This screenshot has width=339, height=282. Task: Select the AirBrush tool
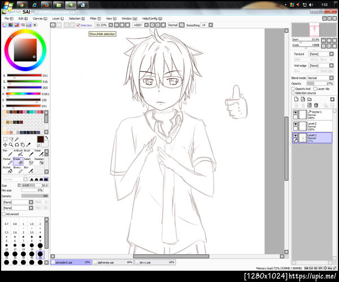(x=18, y=153)
